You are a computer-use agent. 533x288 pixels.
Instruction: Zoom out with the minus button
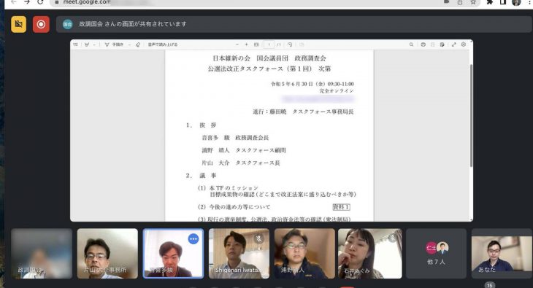[x=237, y=44]
